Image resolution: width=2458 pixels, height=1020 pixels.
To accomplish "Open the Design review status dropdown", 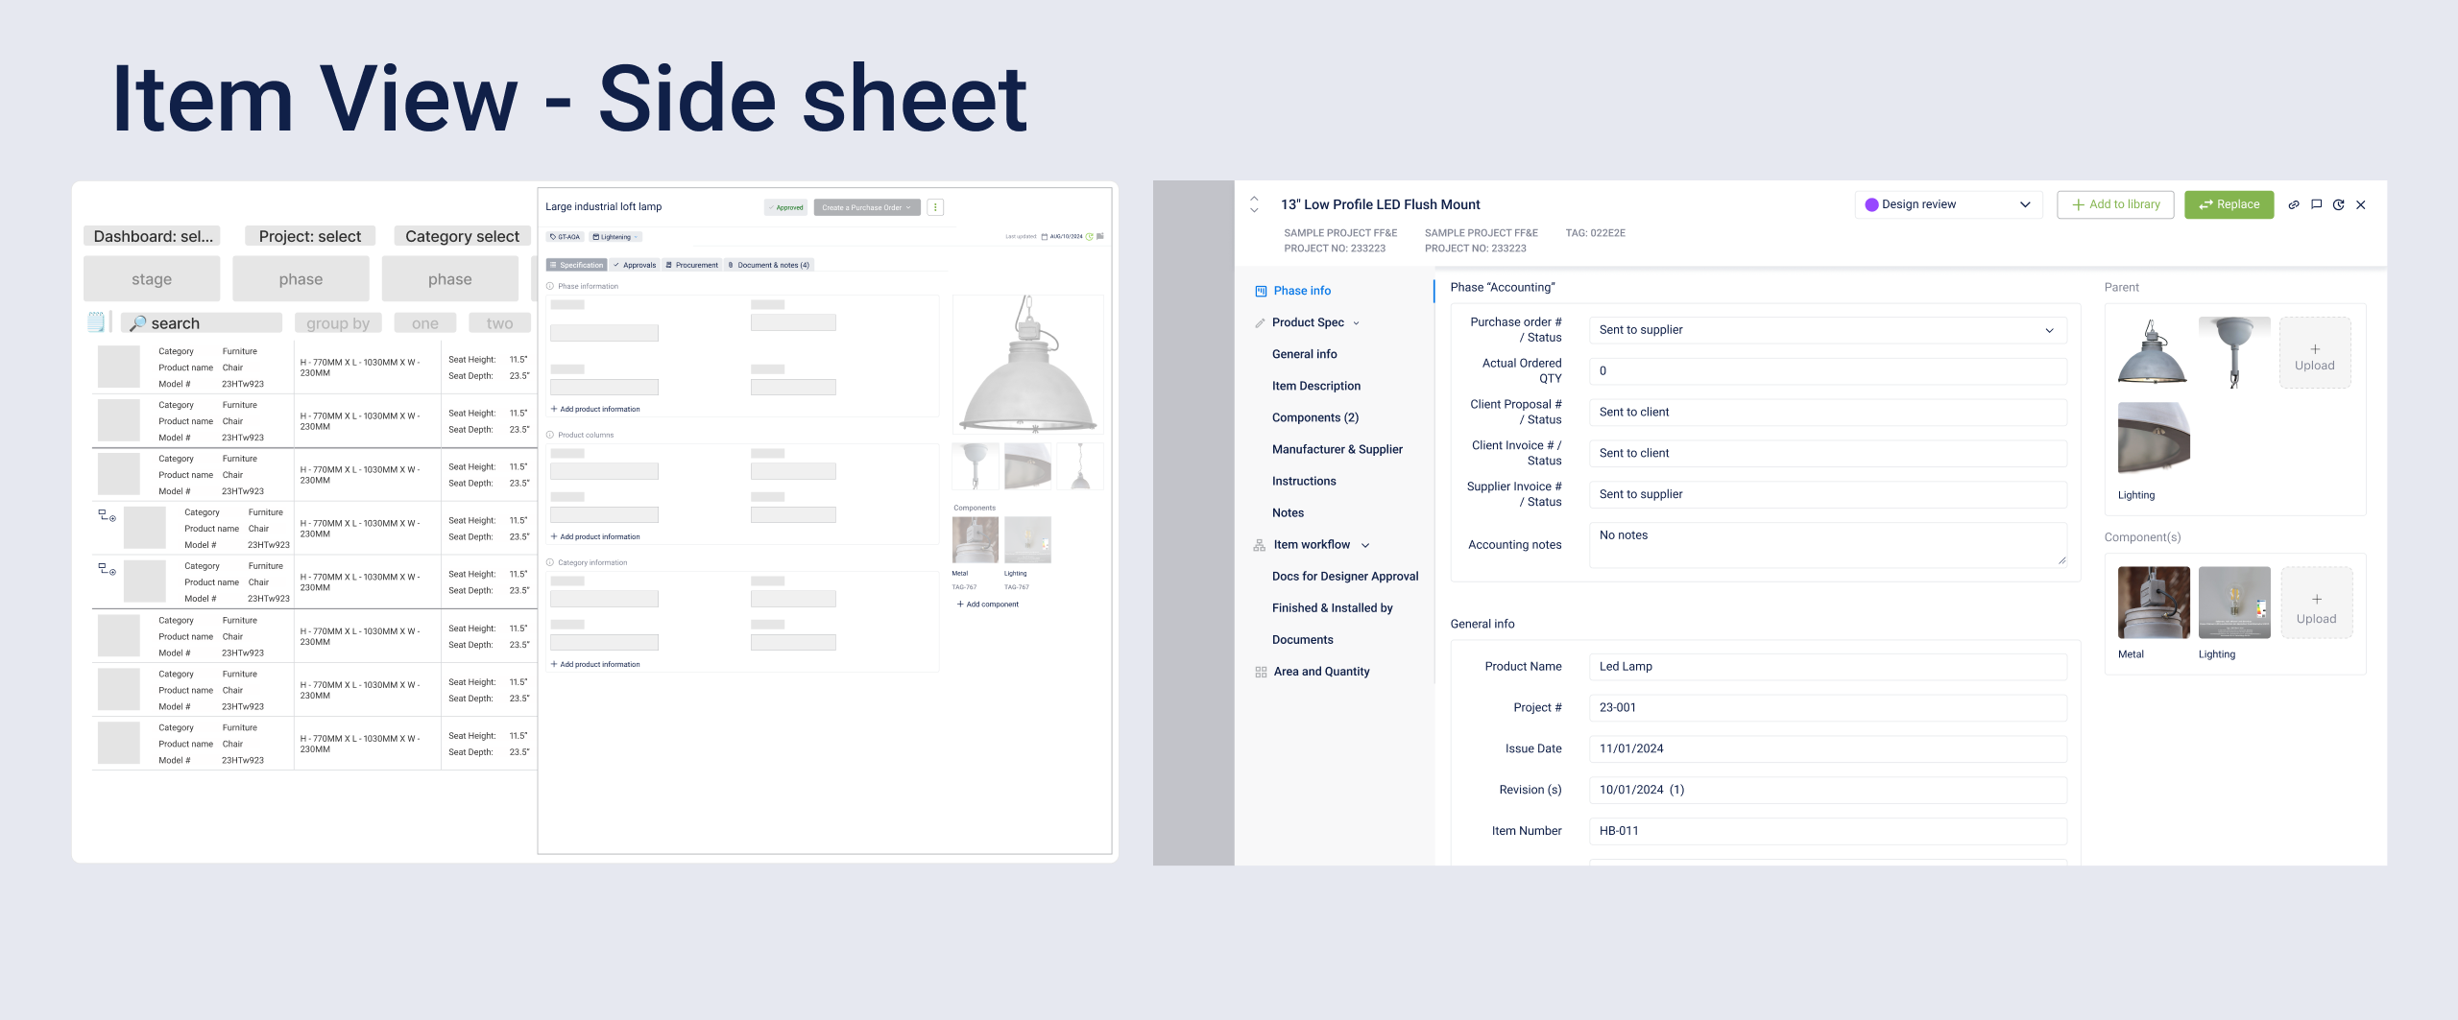I will coord(1948,204).
